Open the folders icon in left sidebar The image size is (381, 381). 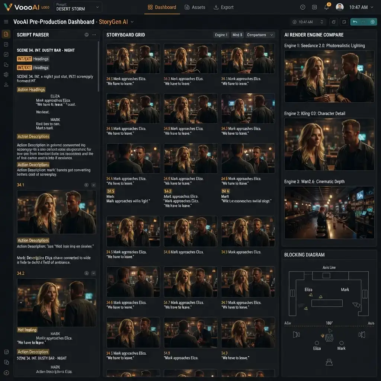(x=6, y=65)
